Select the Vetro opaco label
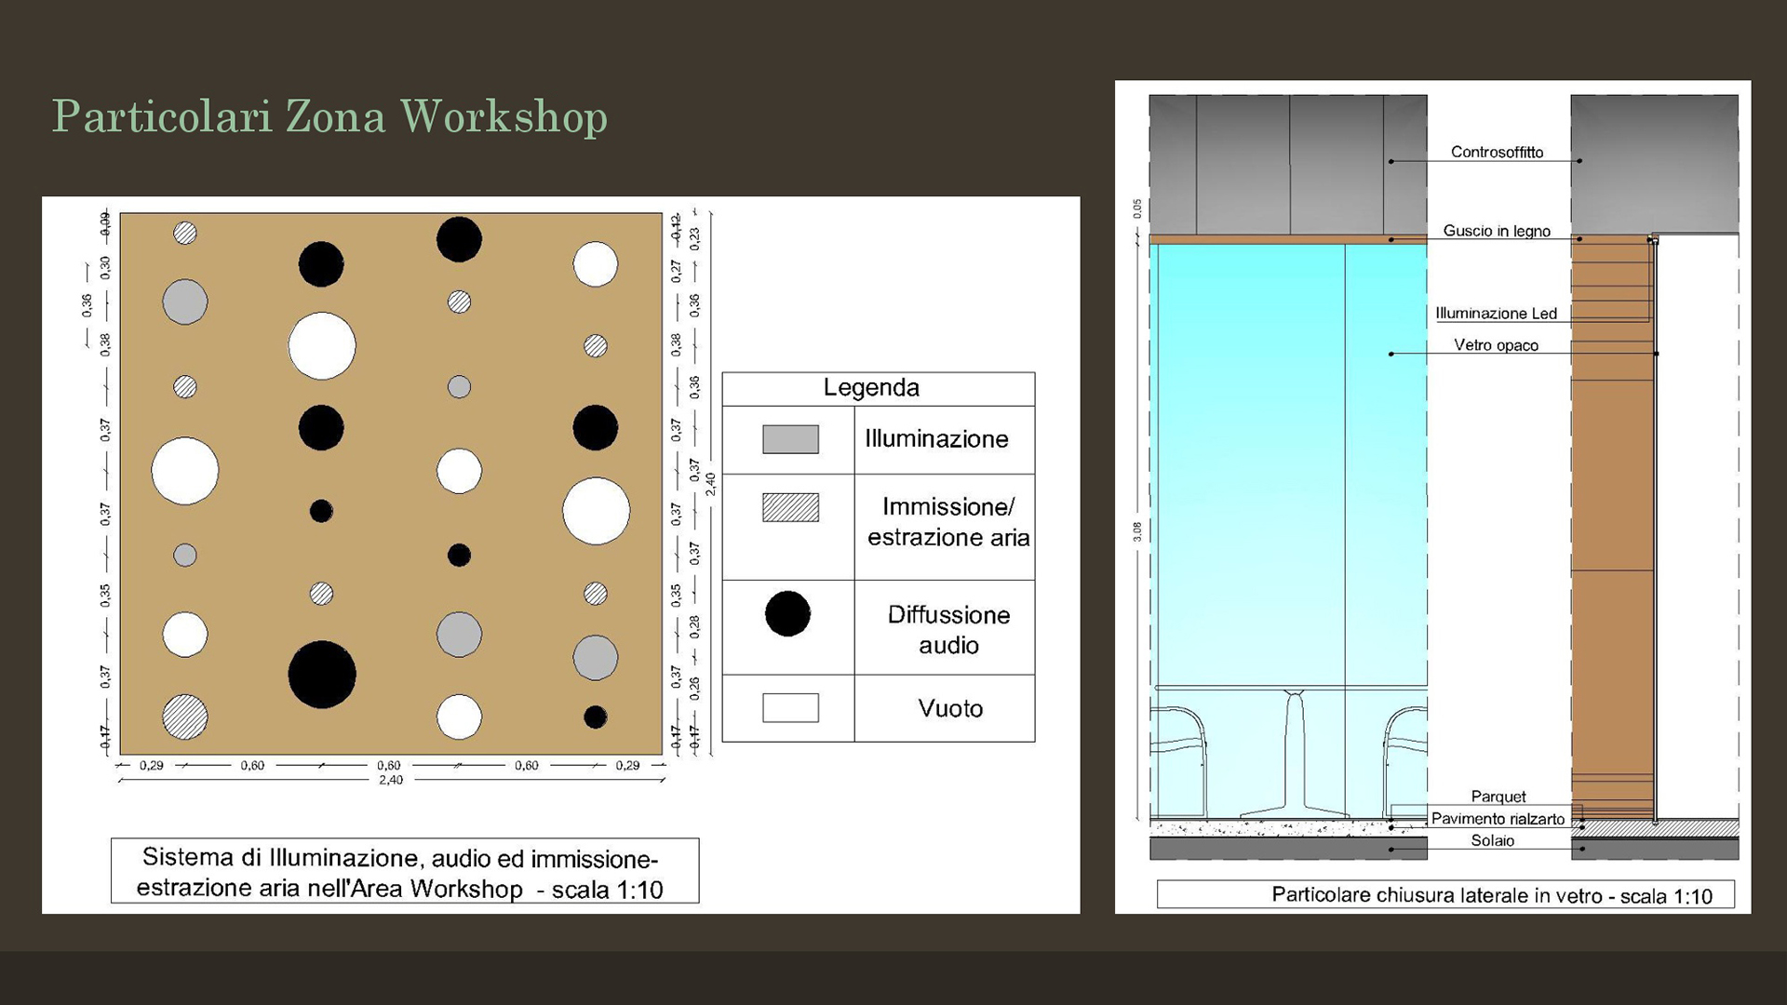Image resolution: width=1787 pixels, height=1005 pixels. pyautogui.click(x=1496, y=345)
